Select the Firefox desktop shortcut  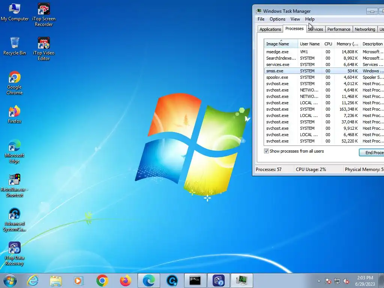pos(15,114)
